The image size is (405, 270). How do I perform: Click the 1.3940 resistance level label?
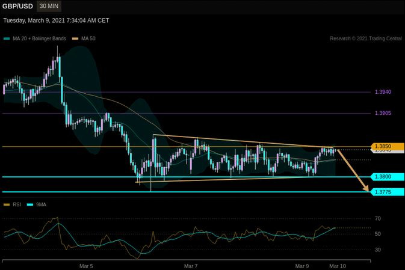pos(383,92)
